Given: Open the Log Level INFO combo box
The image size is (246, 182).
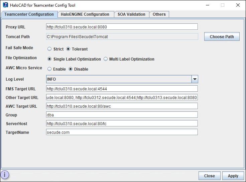Looking at the screenshot, I should (119, 79).
